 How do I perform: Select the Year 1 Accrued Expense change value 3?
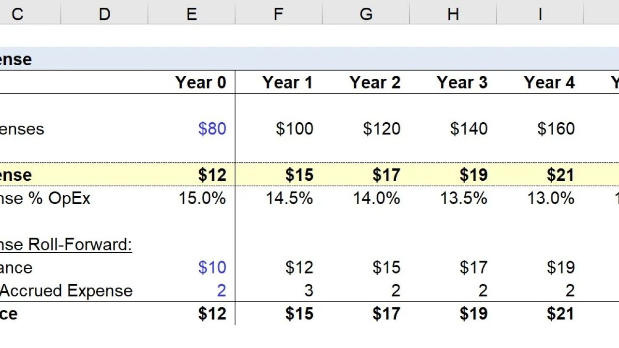(308, 290)
